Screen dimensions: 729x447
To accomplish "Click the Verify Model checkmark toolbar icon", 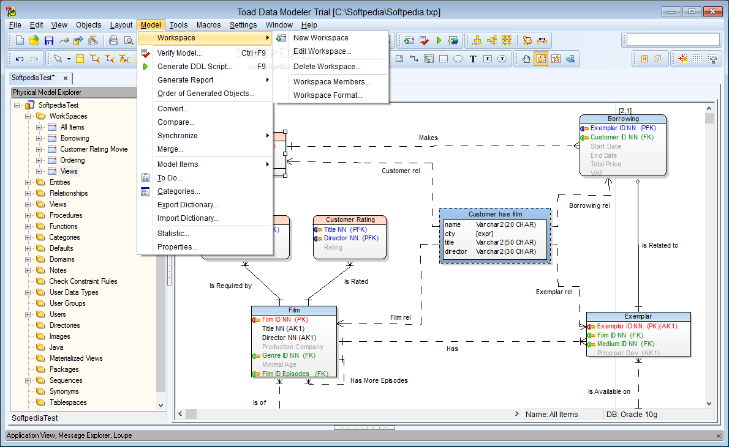I will coord(424,41).
